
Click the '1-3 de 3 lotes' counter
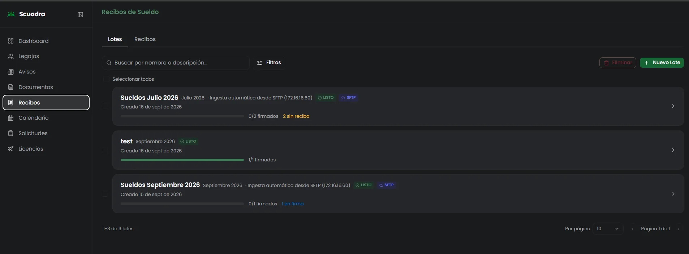(x=118, y=229)
